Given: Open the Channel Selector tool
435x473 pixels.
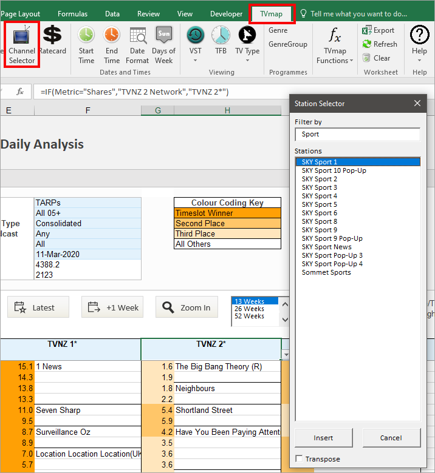Looking at the screenshot, I should click(x=22, y=45).
